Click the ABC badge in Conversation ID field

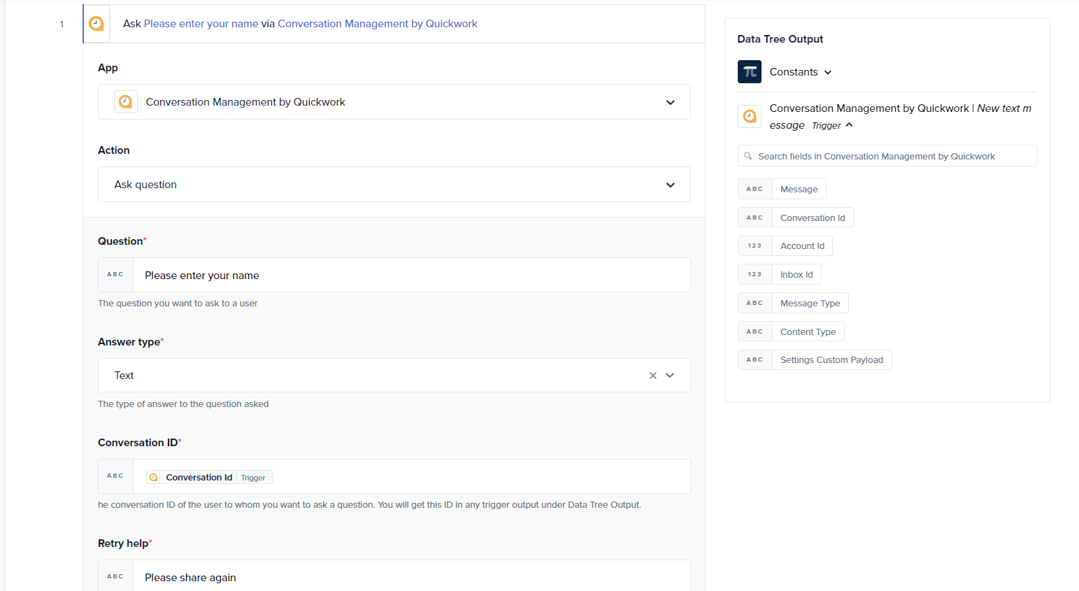coord(115,476)
